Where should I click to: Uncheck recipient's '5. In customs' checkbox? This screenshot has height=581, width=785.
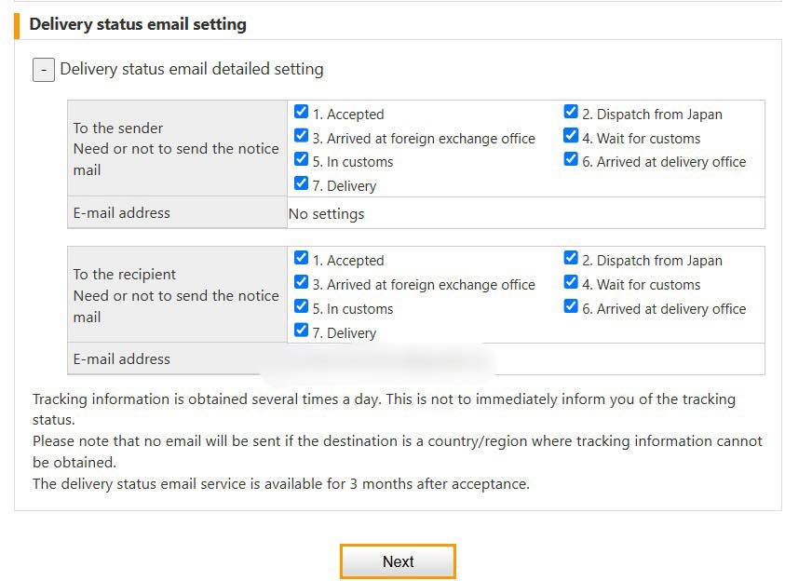coord(301,307)
